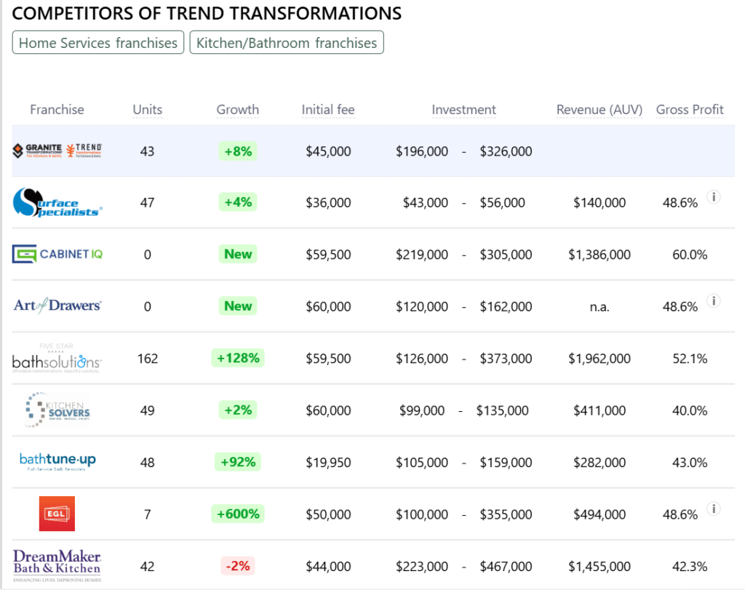Click the +2% growth badge
The height and width of the screenshot is (590, 745).
tap(238, 410)
